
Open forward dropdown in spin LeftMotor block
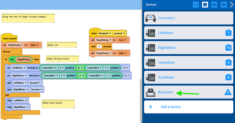click(x=35, y=83)
